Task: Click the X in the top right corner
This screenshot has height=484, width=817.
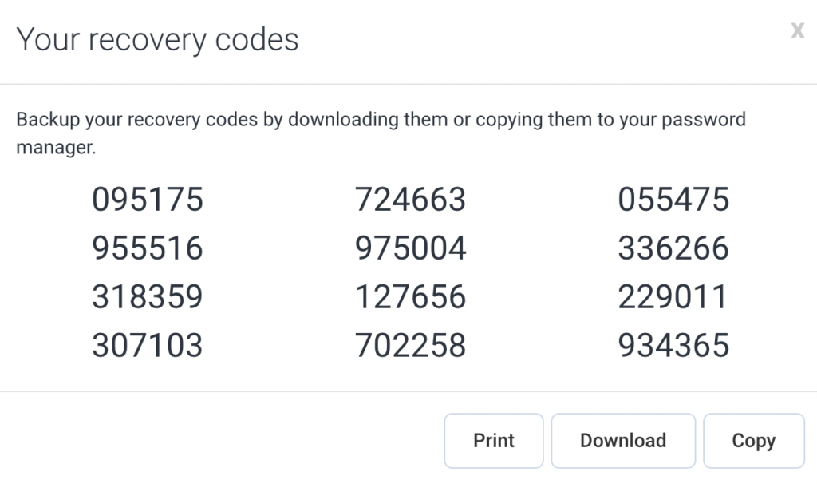Action: (797, 30)
